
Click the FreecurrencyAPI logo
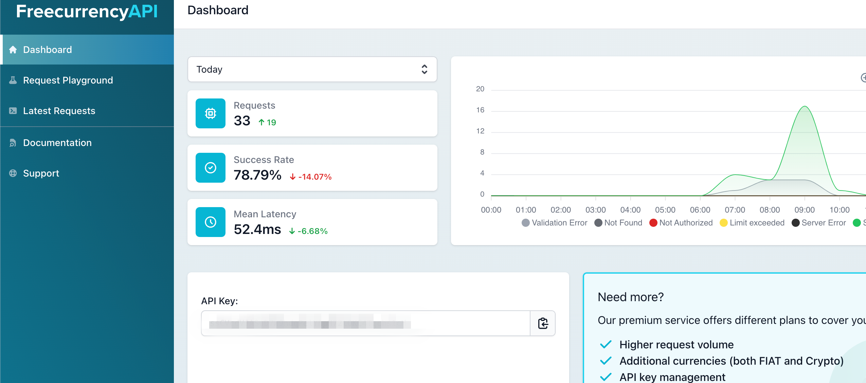point(87,12)
